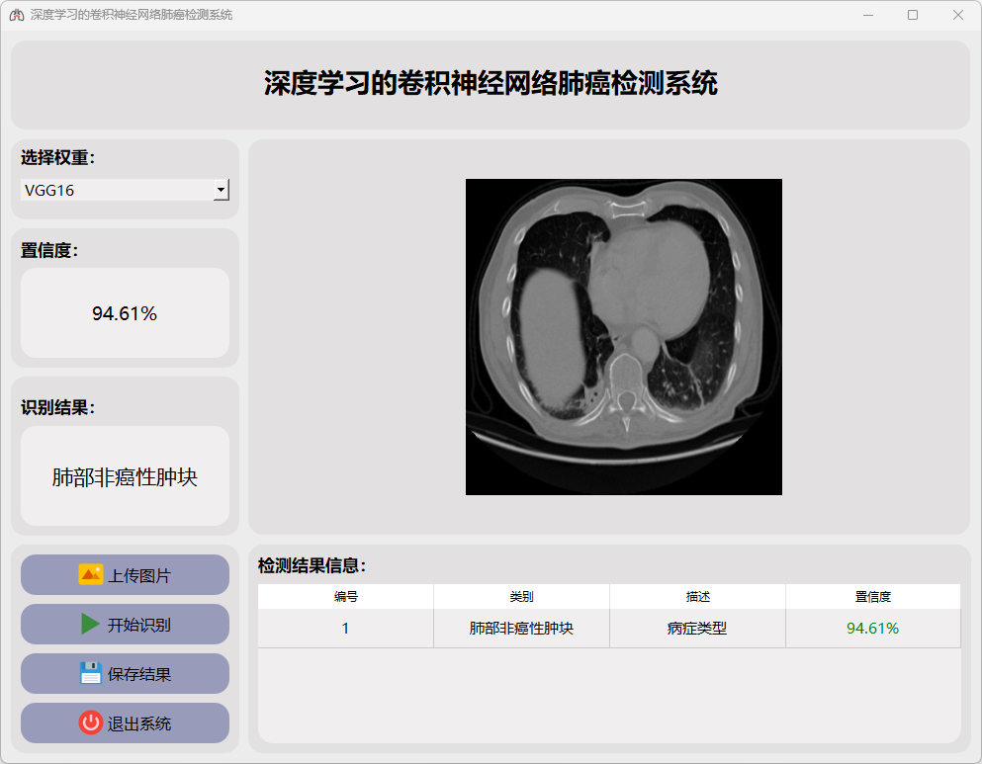Click the 94.61% value in the 置信度 panel
The image size is (982, 764).
point(125,314)
